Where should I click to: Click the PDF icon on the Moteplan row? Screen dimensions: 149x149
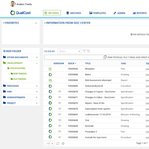(50, 69)
